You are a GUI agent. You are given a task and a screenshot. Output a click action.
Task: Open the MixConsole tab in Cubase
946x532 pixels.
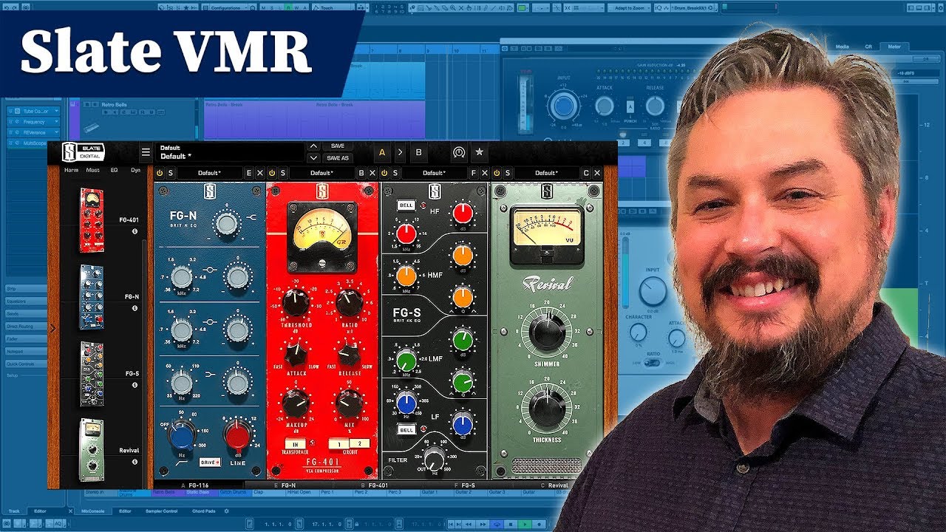[x=92, y=511]
